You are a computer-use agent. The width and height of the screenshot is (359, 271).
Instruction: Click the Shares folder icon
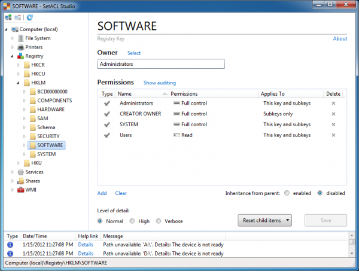coord(20,181)
